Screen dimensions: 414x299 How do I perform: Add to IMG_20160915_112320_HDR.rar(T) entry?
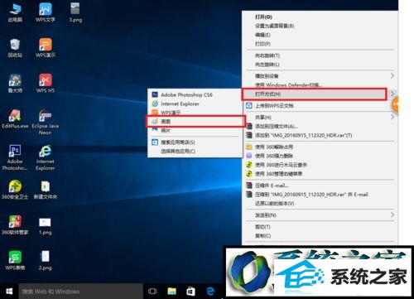[x=320, y=135]
